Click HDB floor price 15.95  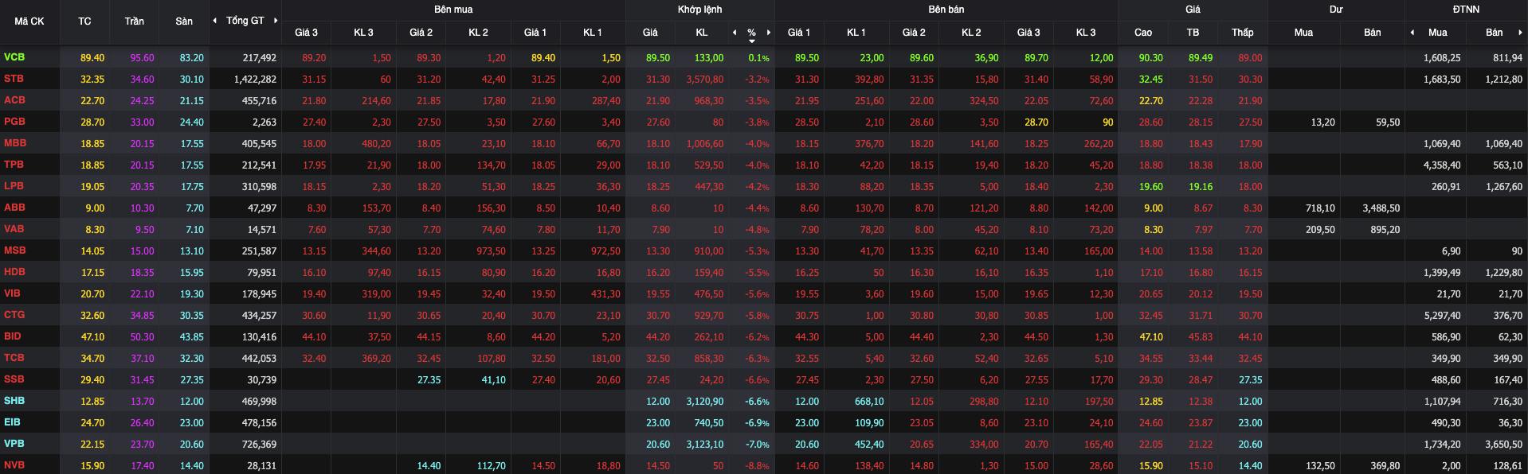192,273
